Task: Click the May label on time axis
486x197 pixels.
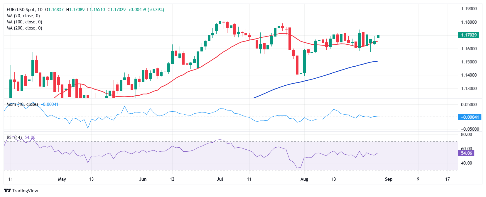Action: tap(62, 179)
